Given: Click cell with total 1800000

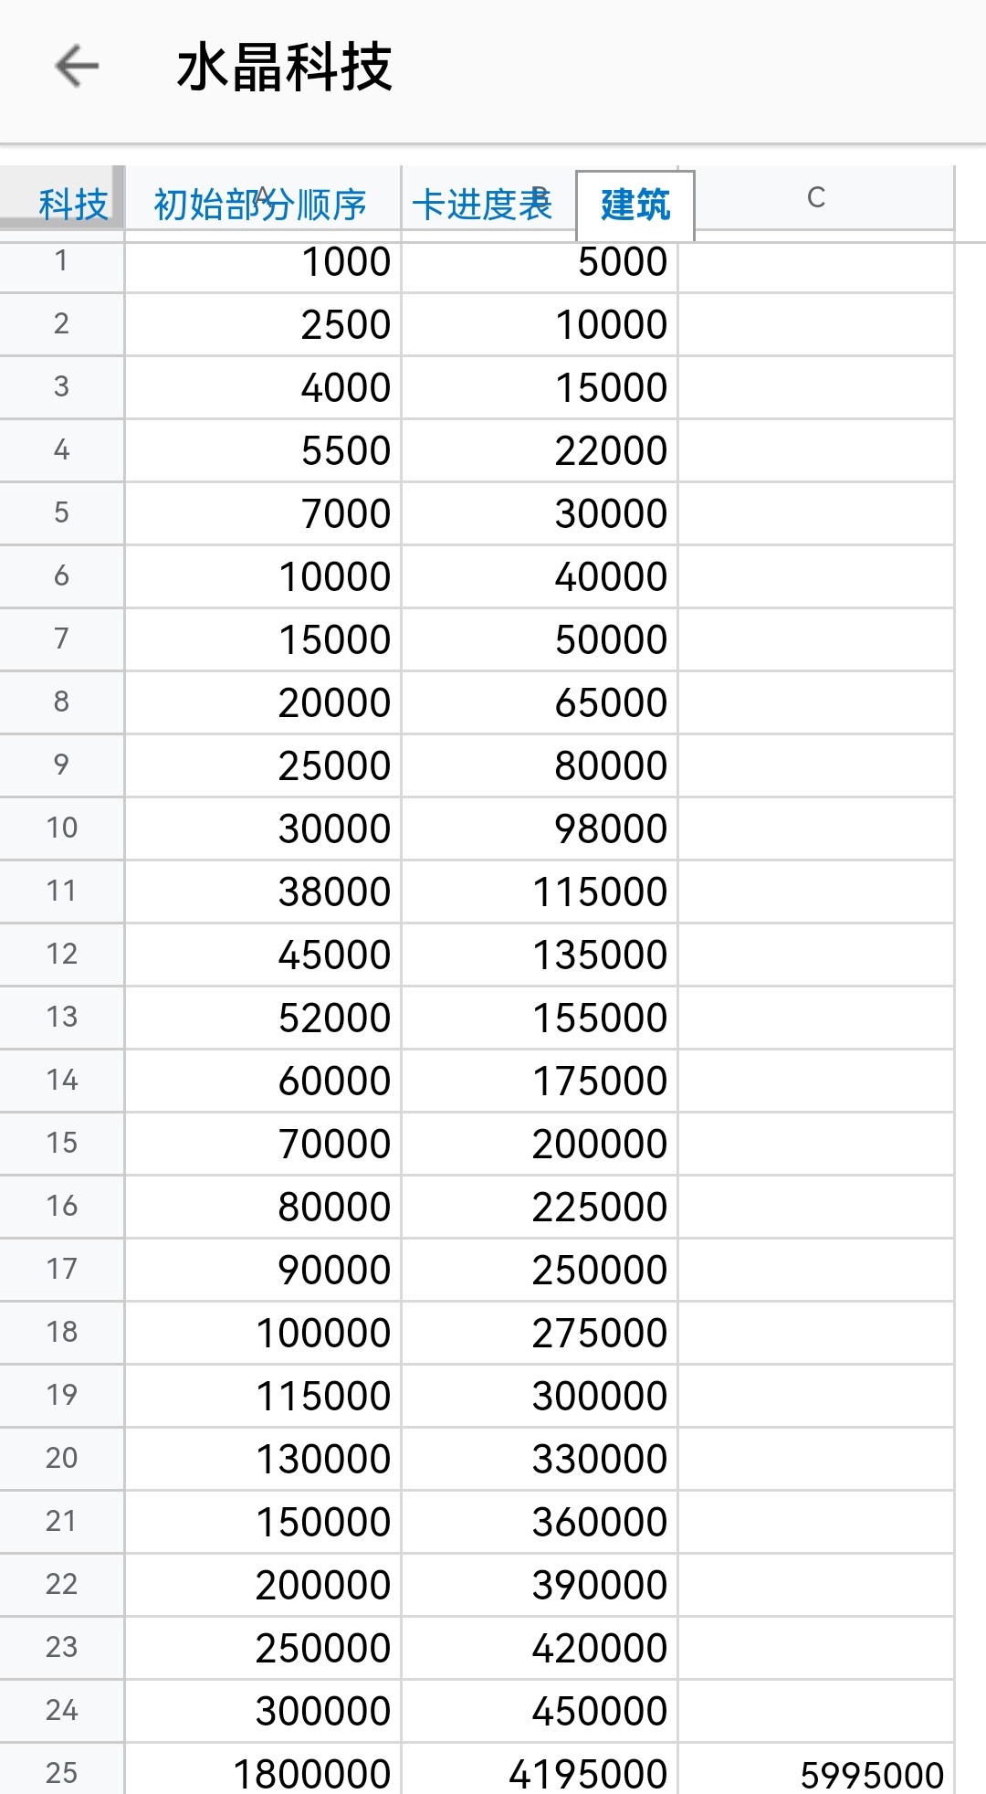Looking at the screenshot, I should click(x=263, y=1773).
